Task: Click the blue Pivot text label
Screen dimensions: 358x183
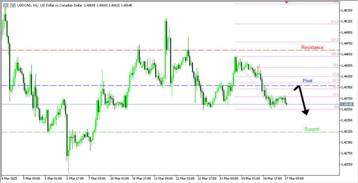Action: 307,81
